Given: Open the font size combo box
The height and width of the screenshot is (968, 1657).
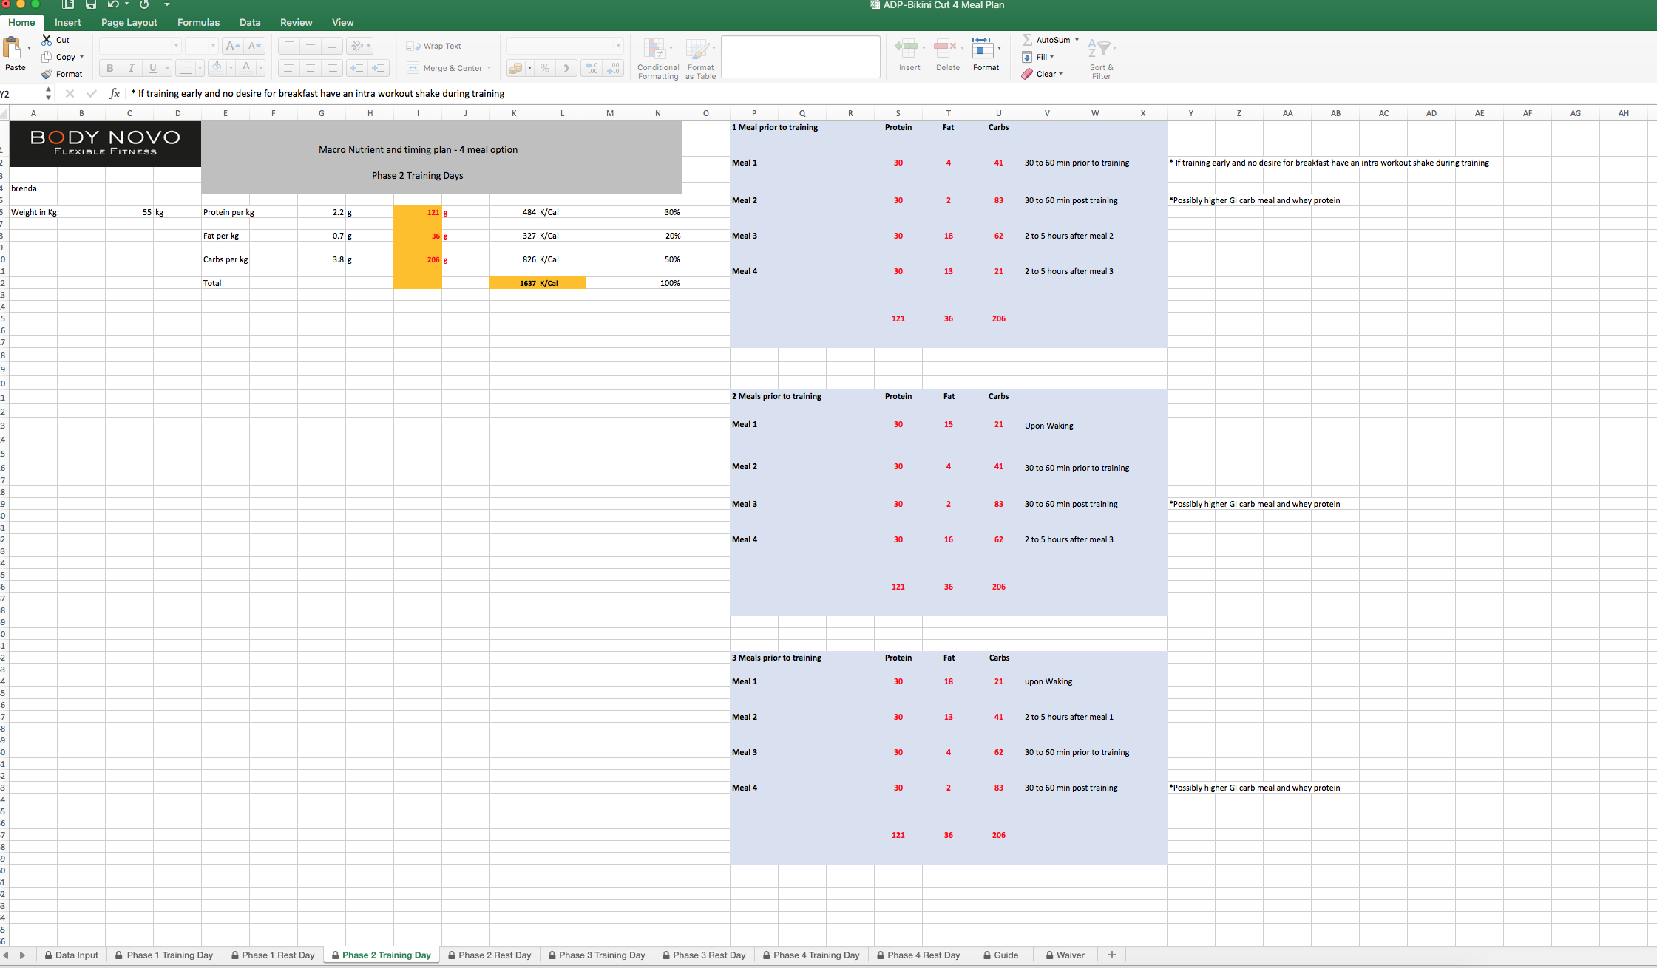Looking at the screenshot, I should coord(201,46).
